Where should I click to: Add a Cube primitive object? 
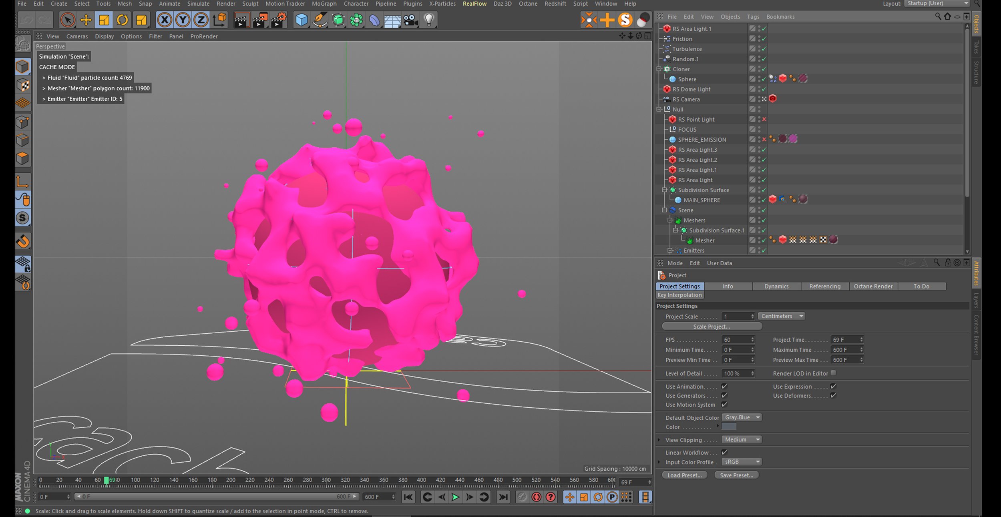301,20
